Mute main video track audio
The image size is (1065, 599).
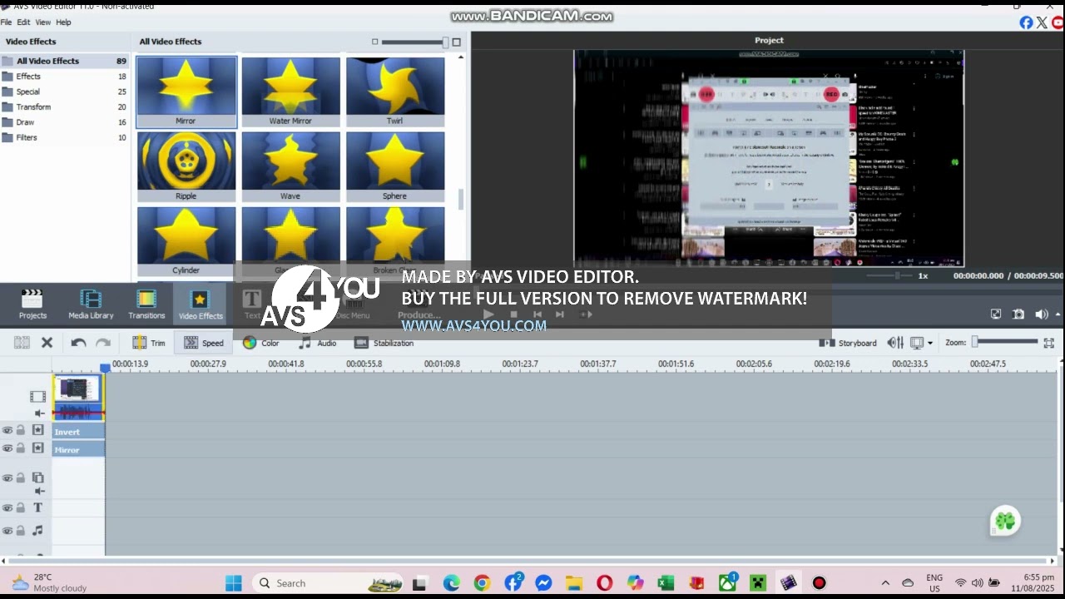pyautogui.click(x=38, y=413)
